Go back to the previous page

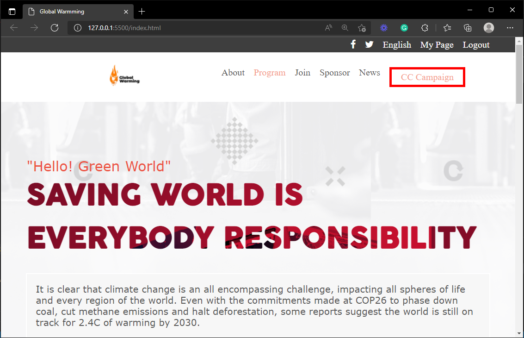click(x=14, y=28)
